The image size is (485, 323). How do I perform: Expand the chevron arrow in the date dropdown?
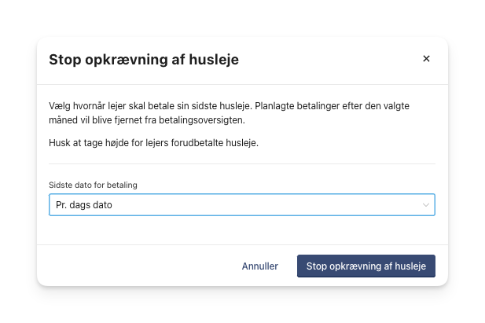click(x=426, y=205)
